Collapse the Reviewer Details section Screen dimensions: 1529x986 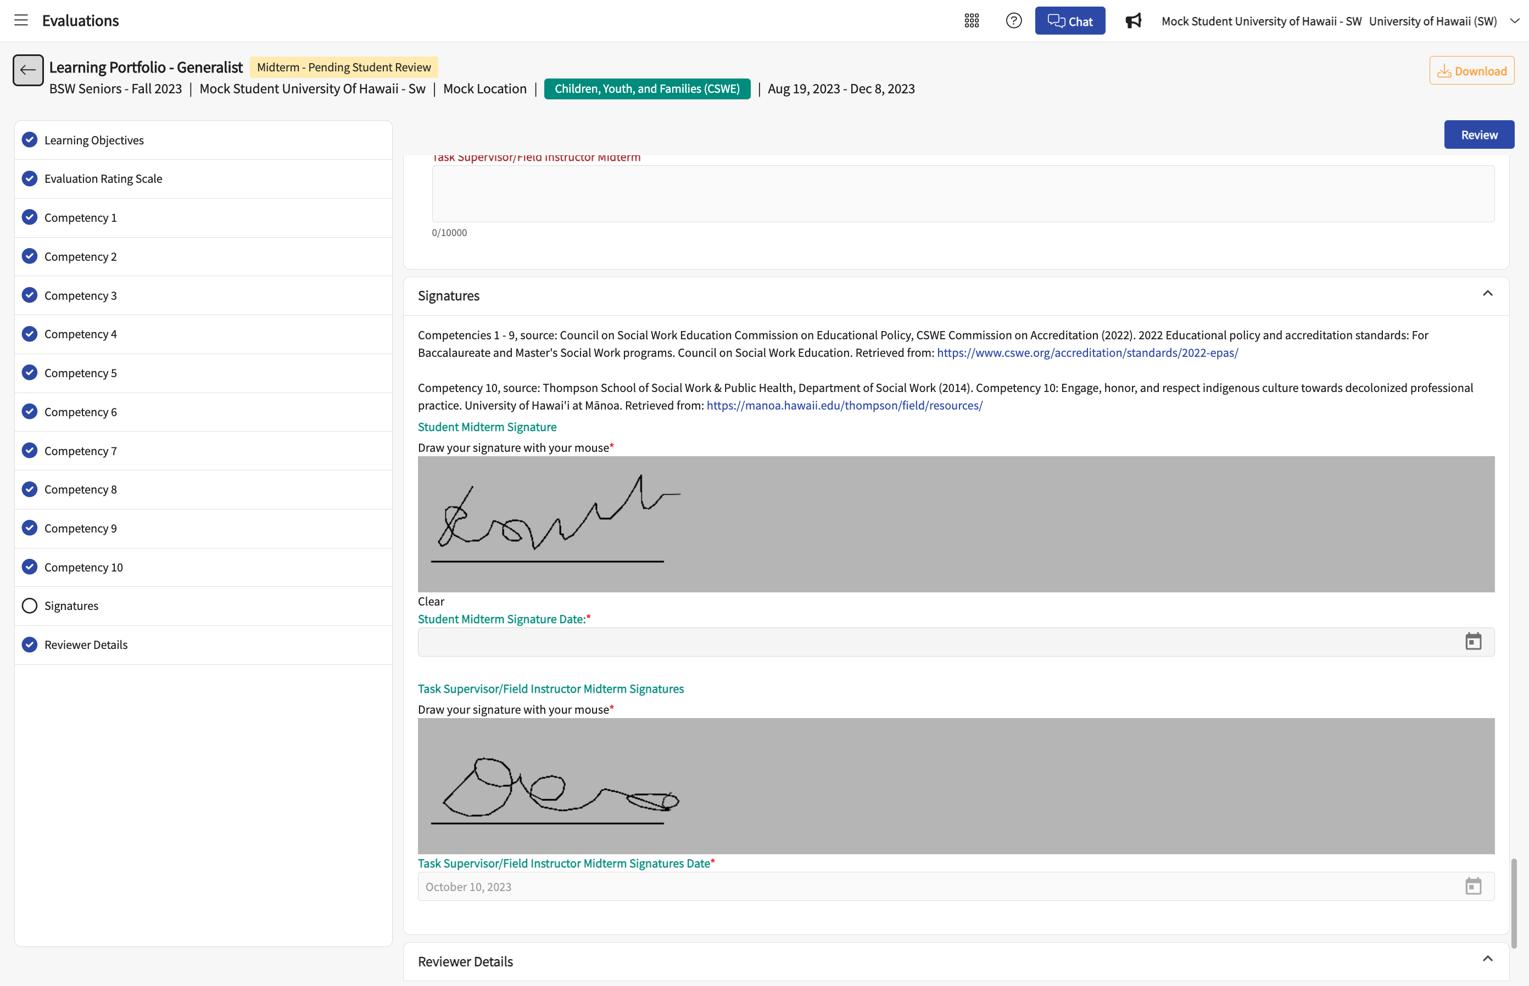click(x=1487, y=959)
